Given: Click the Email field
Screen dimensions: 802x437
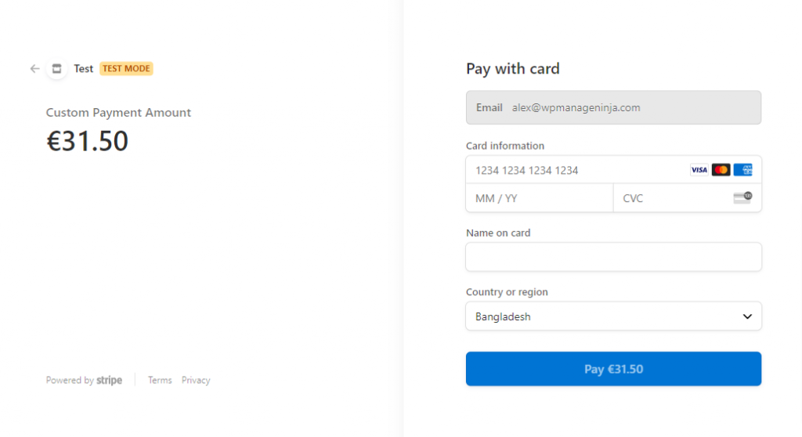Looking at the screenshot, I should 613,107.
